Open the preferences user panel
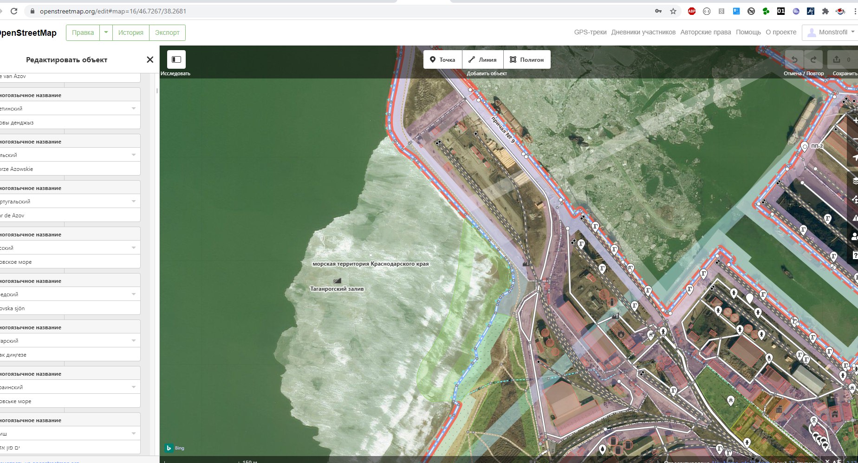 853,237
